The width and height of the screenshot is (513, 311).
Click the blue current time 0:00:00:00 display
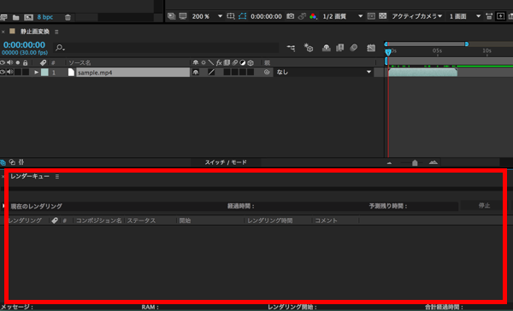[24, 44]
